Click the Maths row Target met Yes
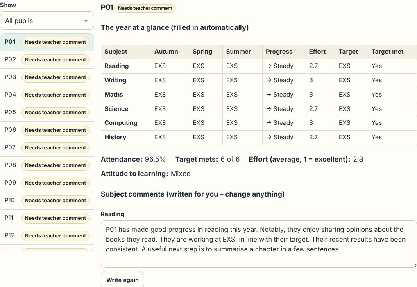The image size is (417, 287). (392, 95)
